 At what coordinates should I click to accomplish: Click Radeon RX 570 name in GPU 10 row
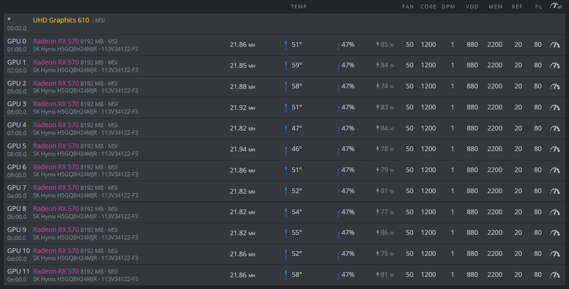click(56, 251)
